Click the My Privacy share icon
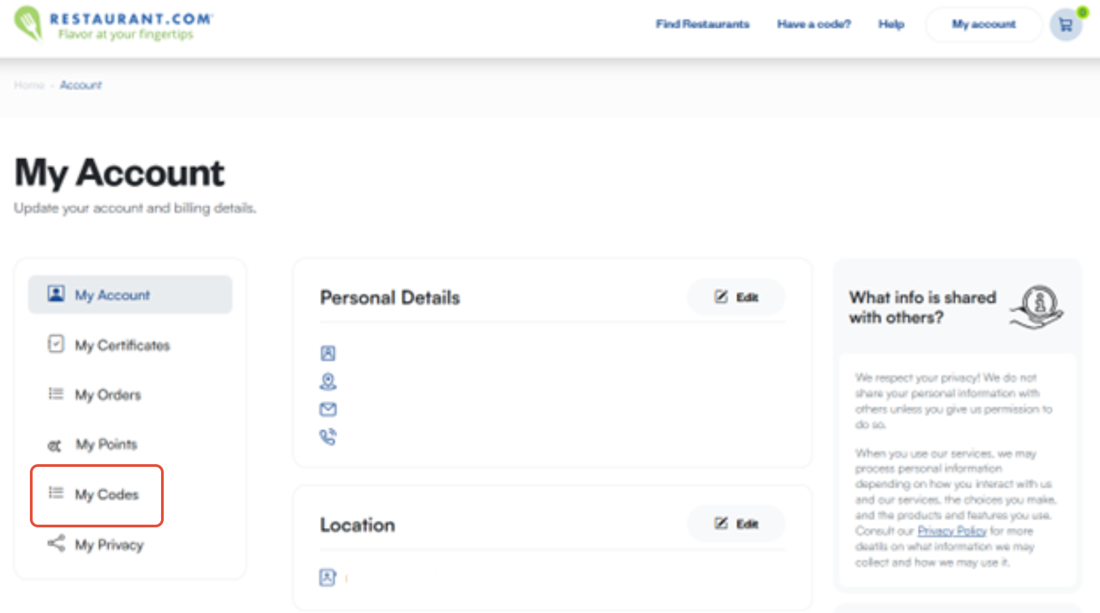The height and width of the screenshot is (613, 1100). tap(56, 543)
